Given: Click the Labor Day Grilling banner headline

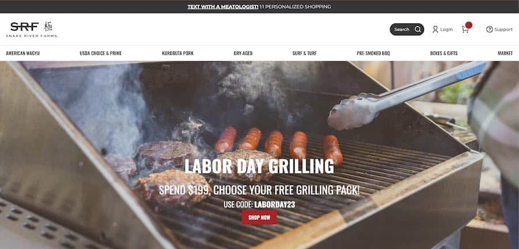Looking at the screenshot, I should point(259,167).
